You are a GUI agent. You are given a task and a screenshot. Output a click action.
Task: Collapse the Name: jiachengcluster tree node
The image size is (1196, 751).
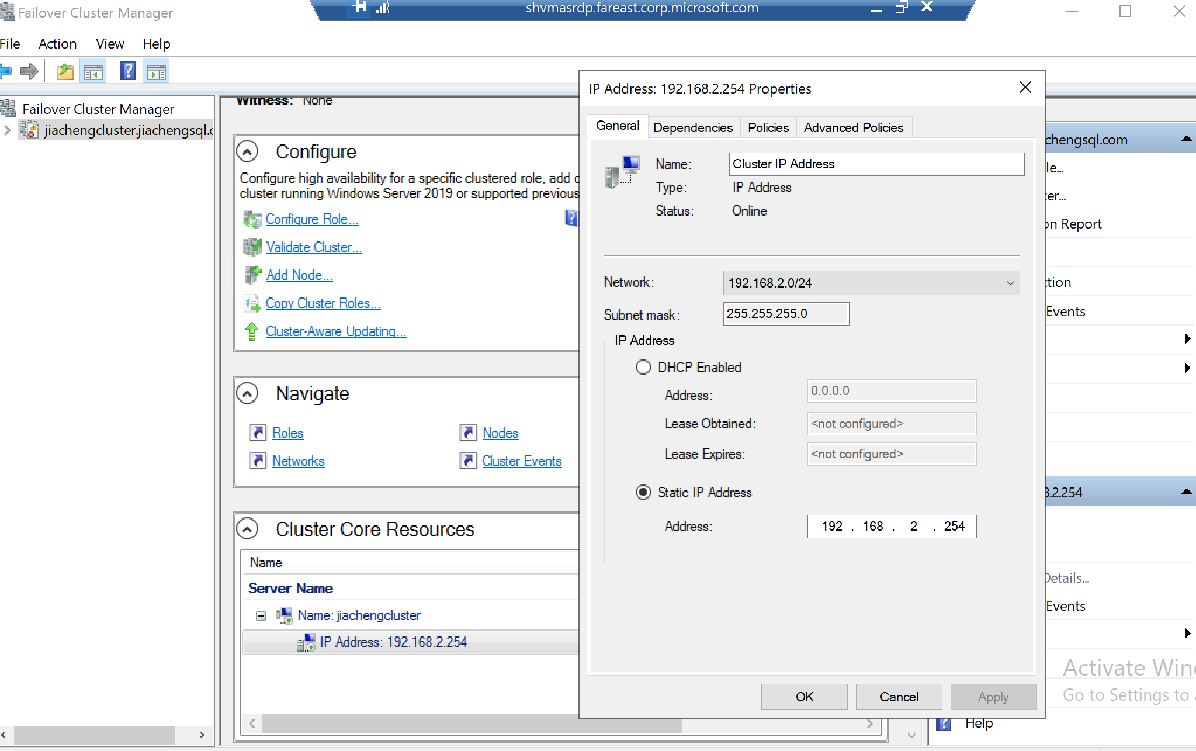(261, 615)
